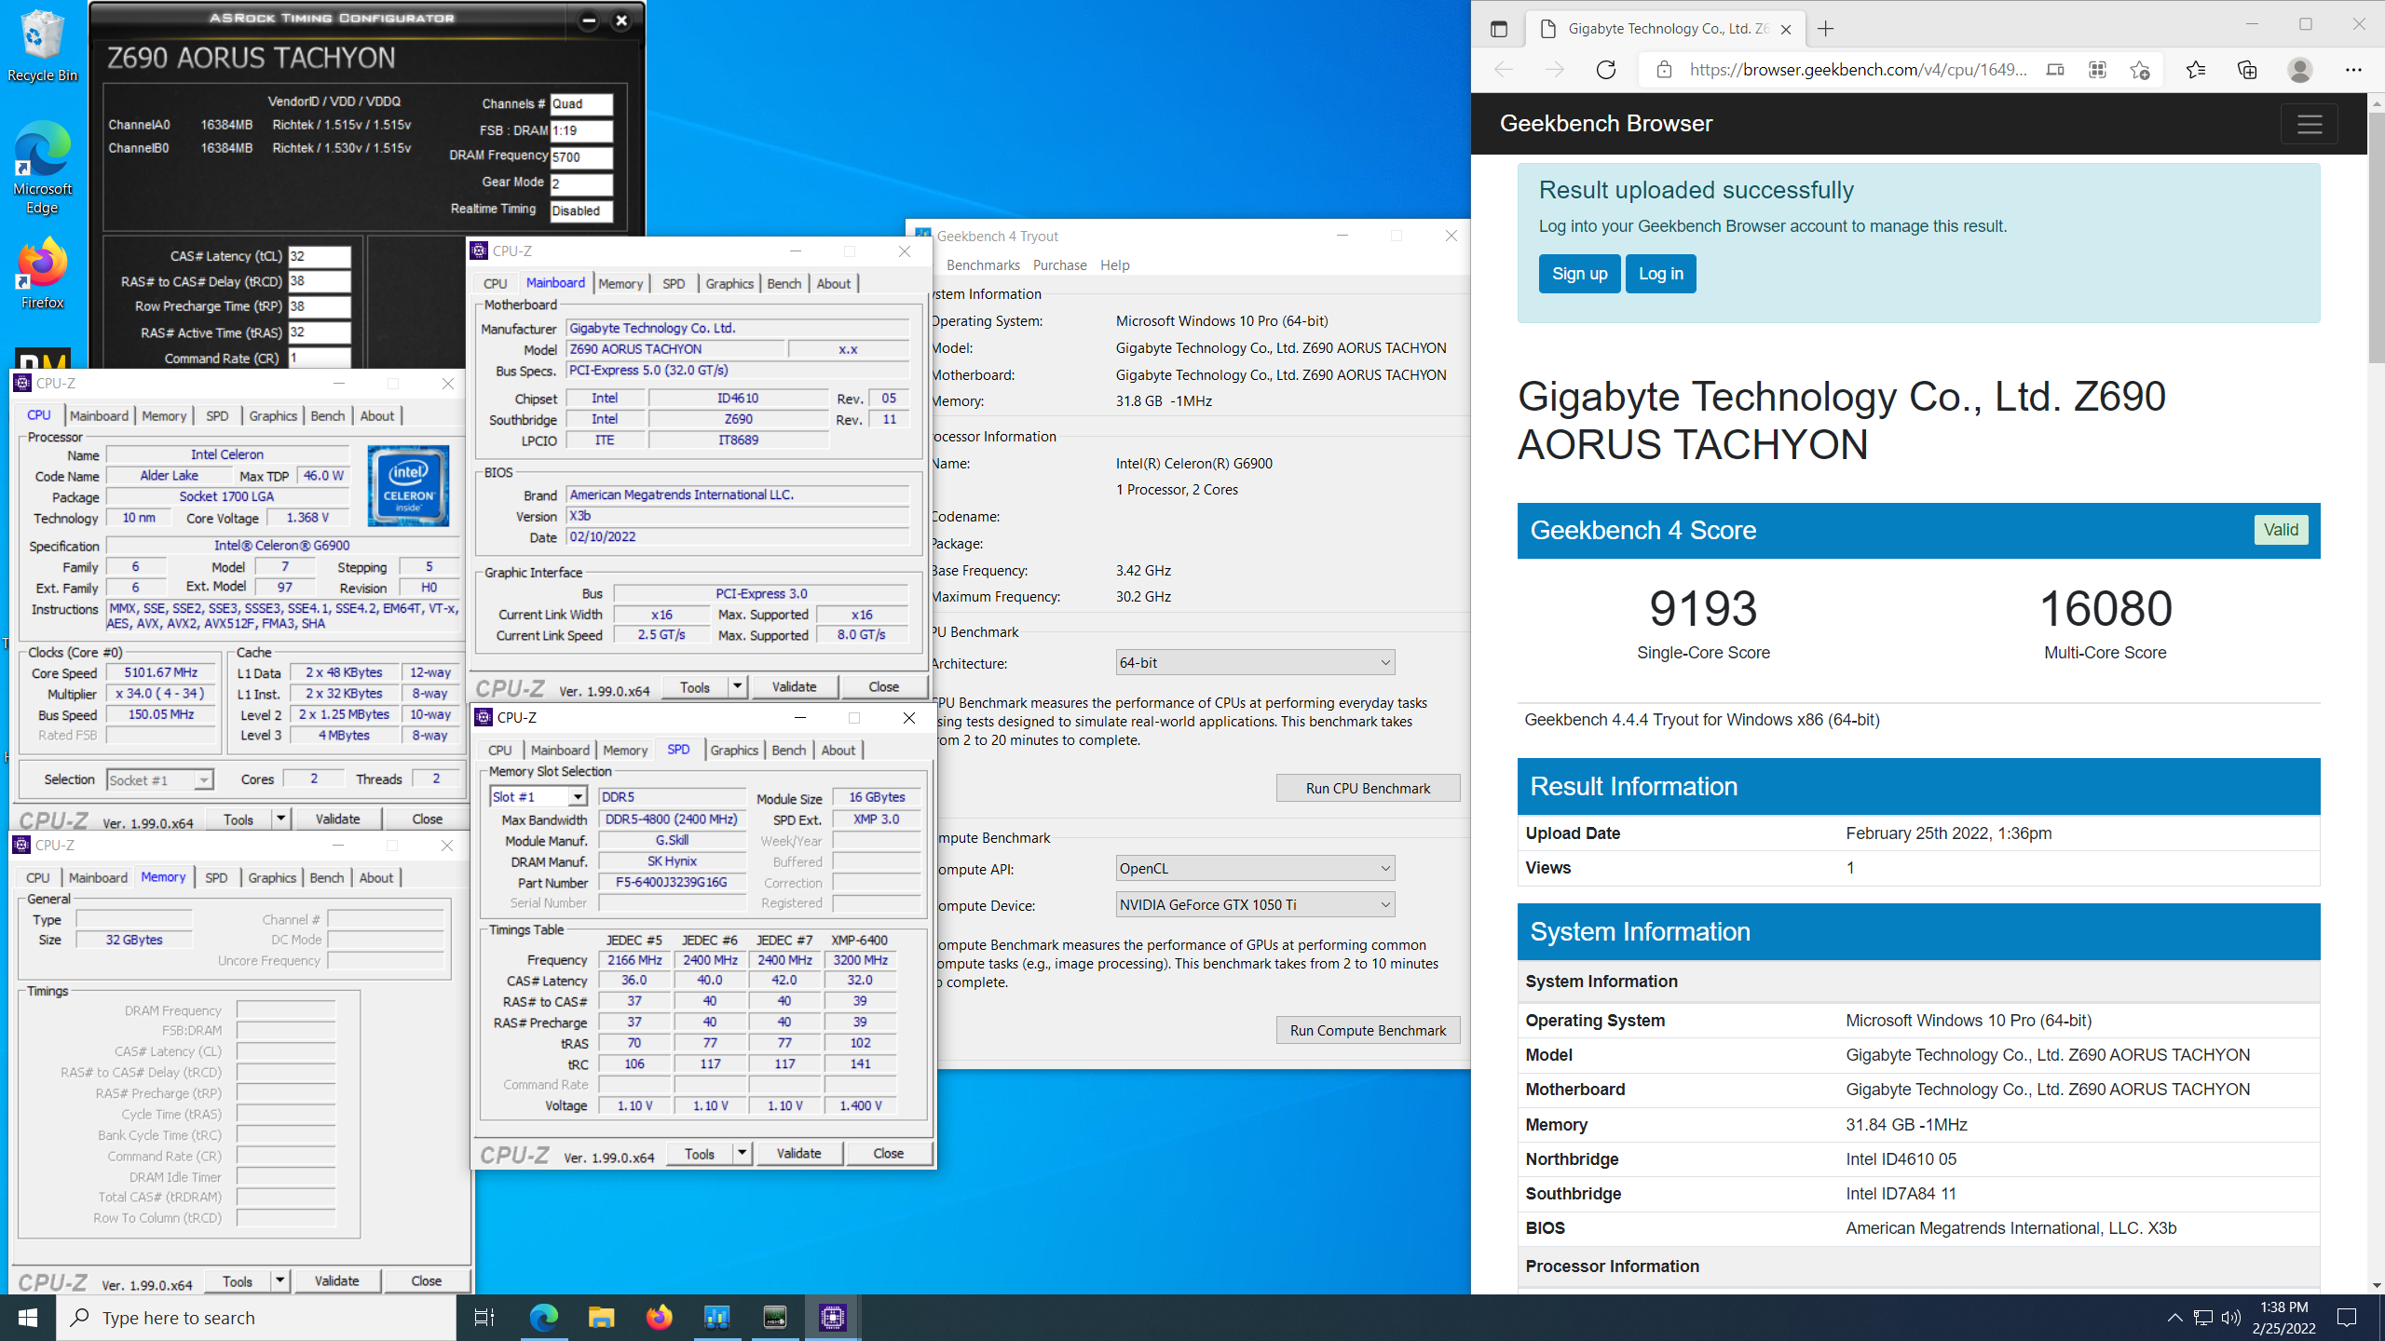Viewport: 2385px width, 1341px height.
Task: Switch to CPU-Z in the taskbar
Action: coord(832,1317)
